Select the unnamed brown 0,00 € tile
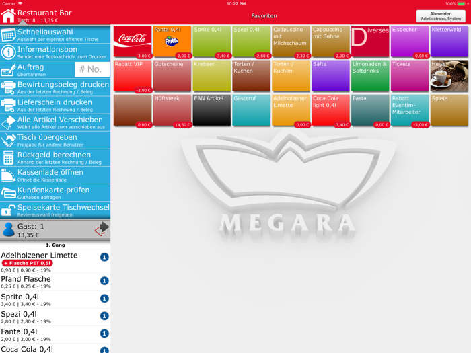Viewport: 471px width, 353px height. (x=133, y=110)
